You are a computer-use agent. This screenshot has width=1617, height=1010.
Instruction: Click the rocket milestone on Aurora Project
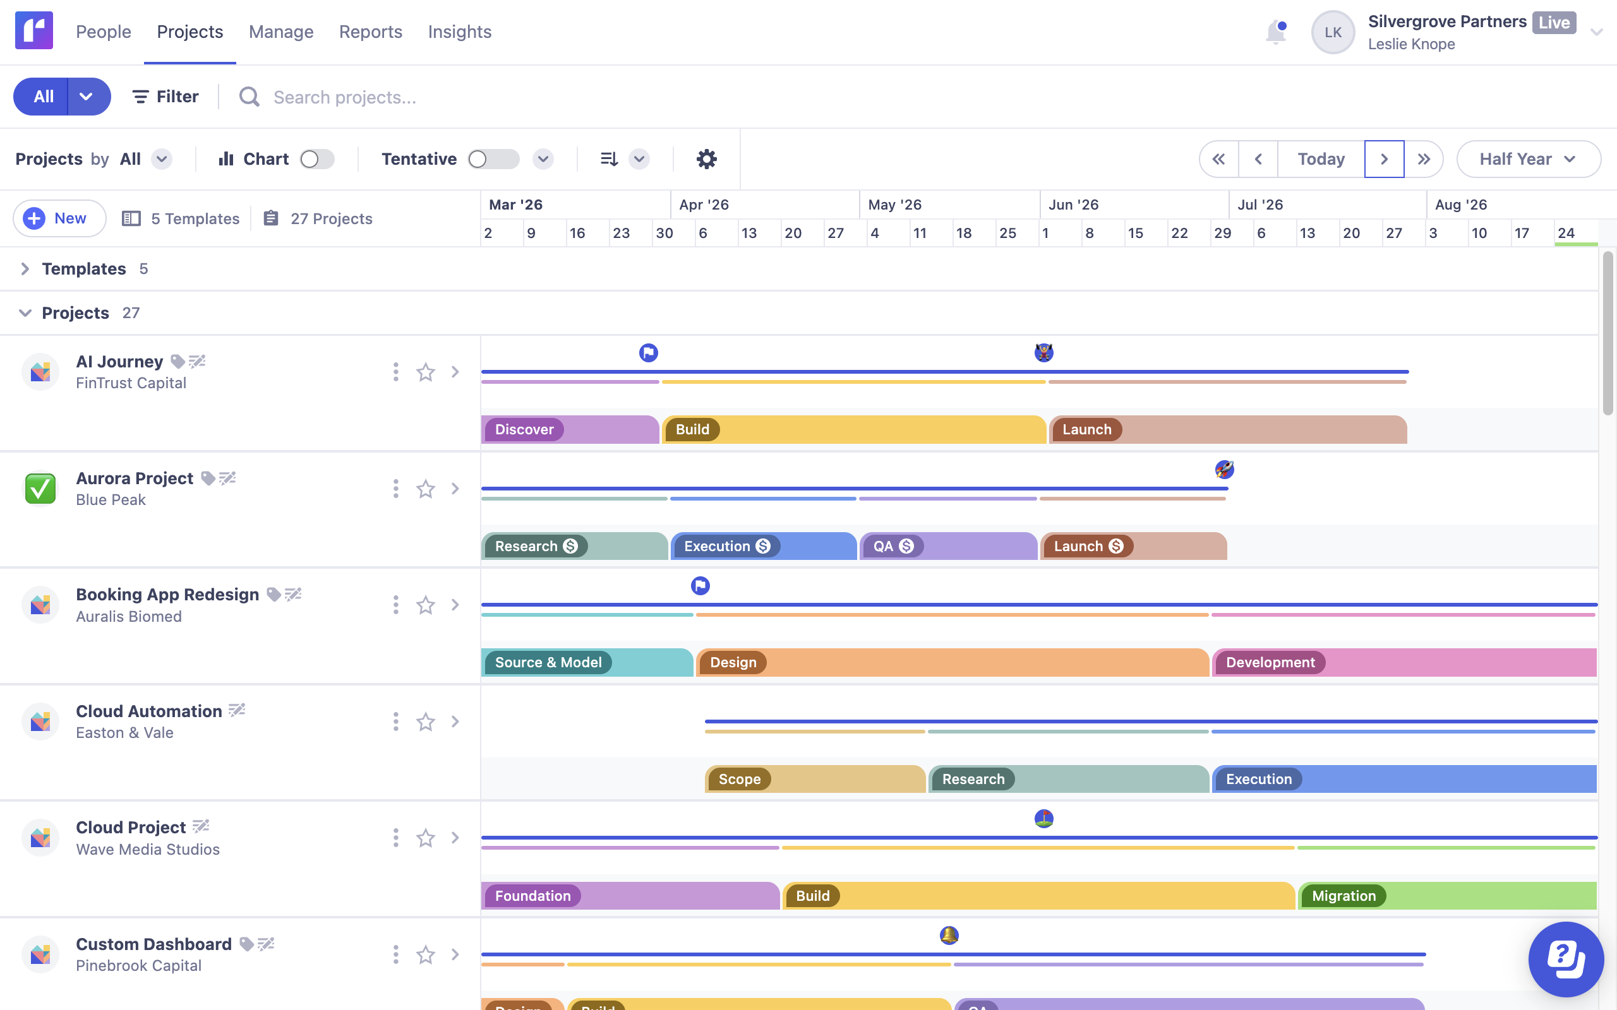point(1224,470)
